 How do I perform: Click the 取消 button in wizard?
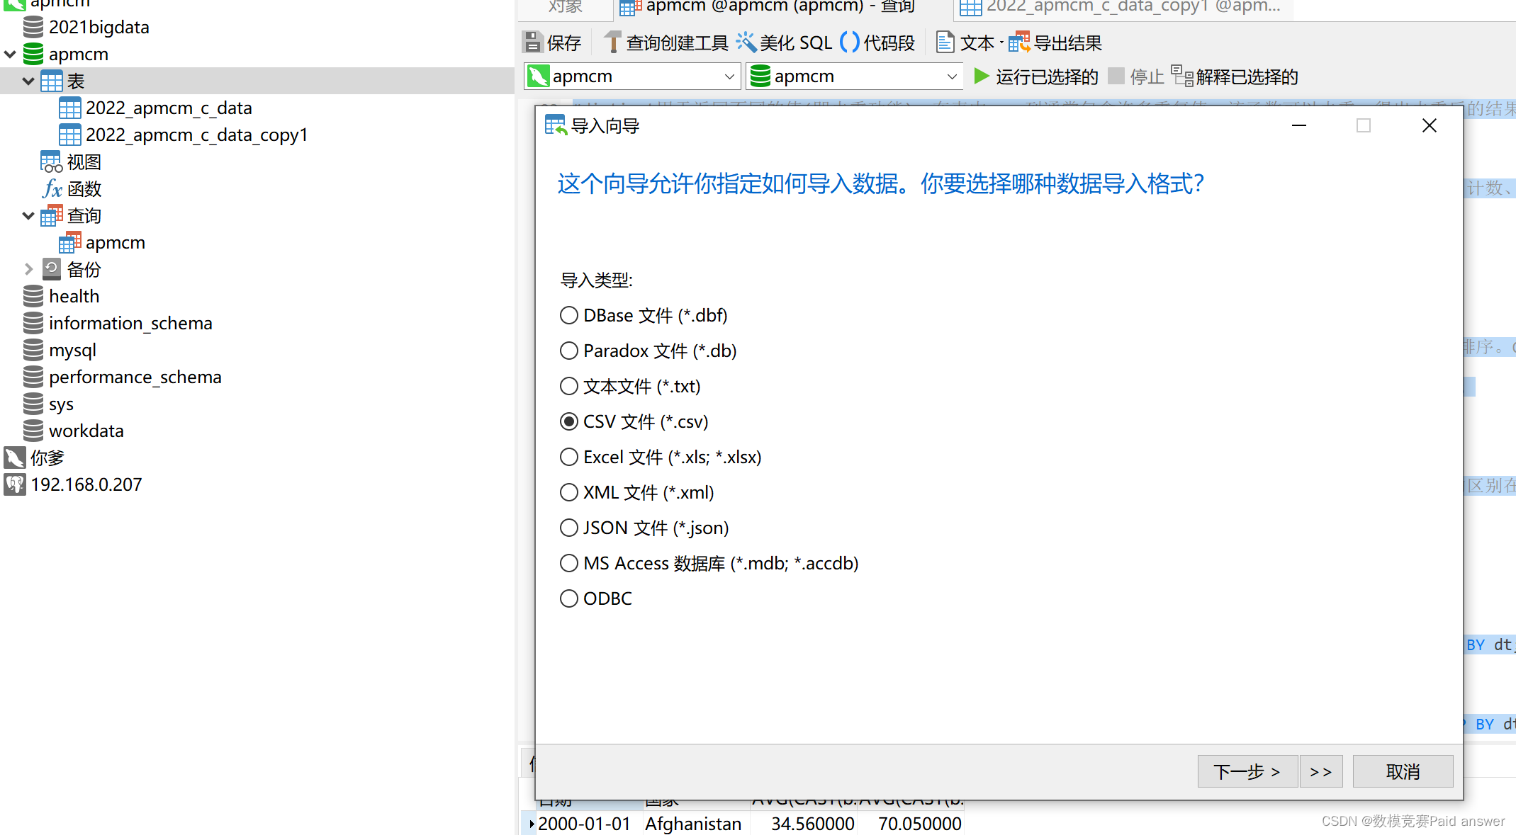coord(1403,771)
